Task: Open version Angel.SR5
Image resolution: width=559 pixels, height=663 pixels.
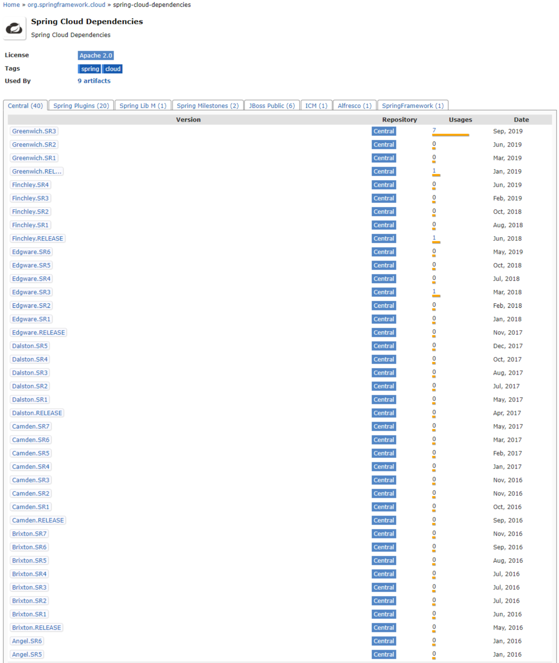Action: (27, 654)
